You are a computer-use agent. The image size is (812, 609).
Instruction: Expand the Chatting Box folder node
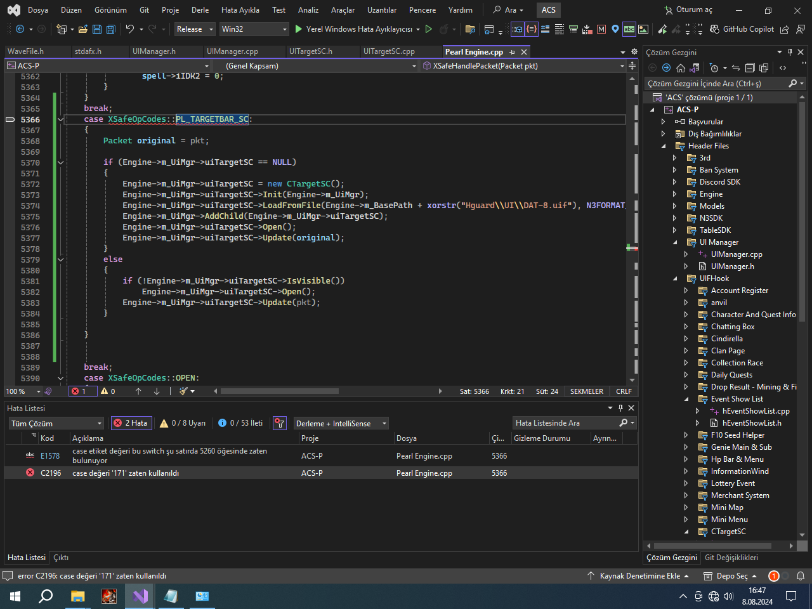coord(686,327)
